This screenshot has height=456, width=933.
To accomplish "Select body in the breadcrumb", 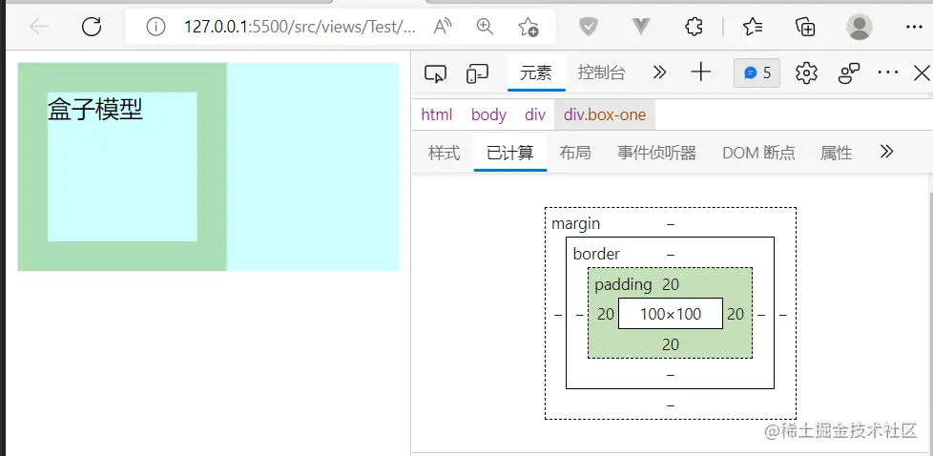I will tap(488, 114).
